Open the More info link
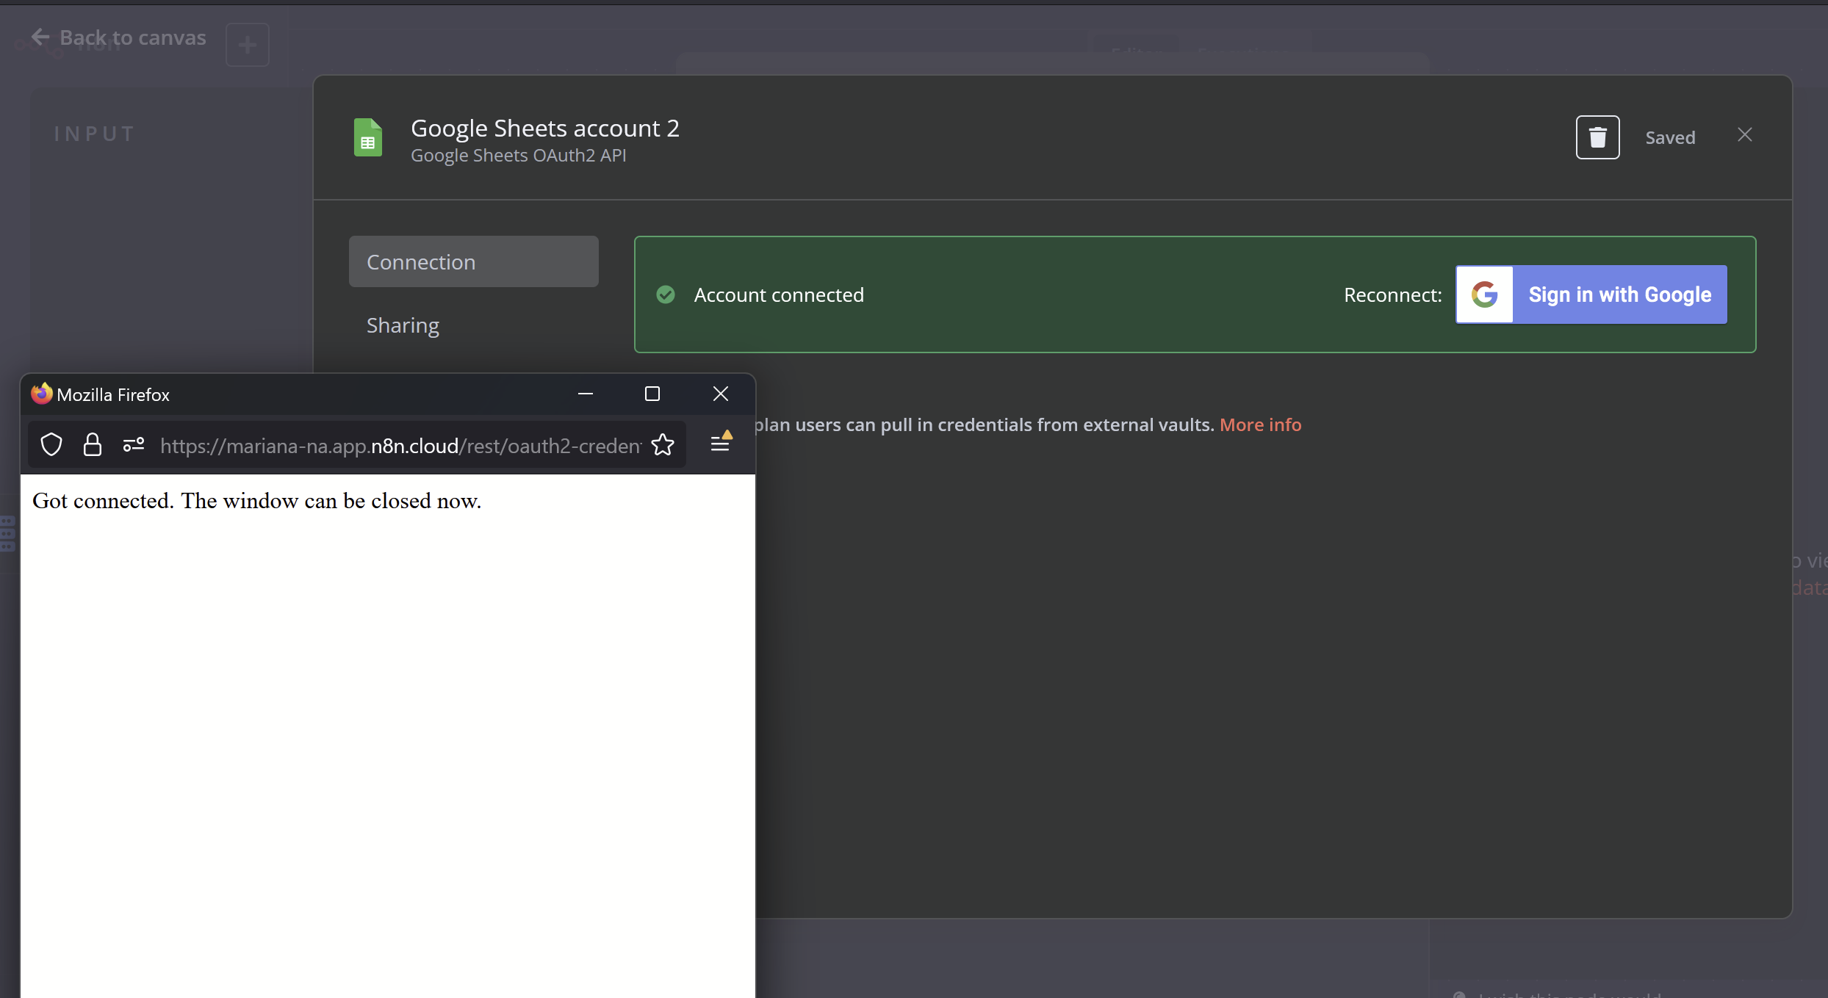 pos(1260,424)
